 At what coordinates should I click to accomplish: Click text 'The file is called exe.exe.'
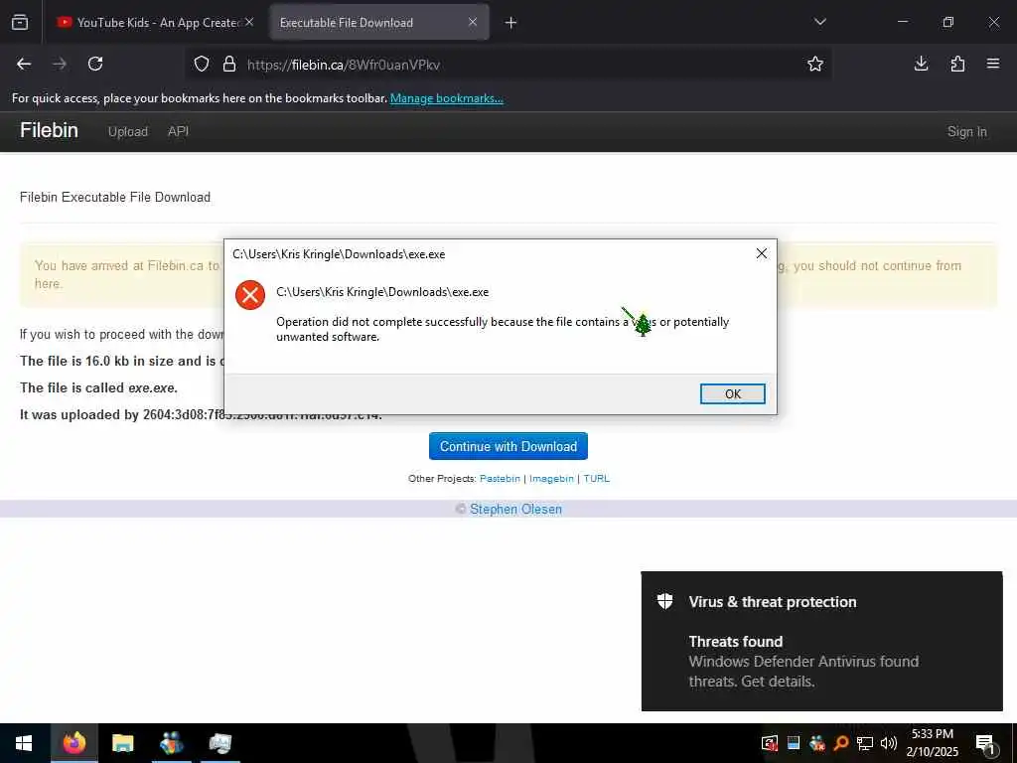[98, 388]
